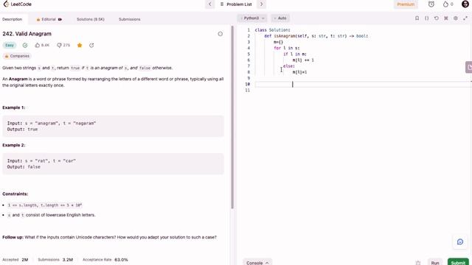Click the 'Follow up:' text
This screenshot has width=472, height=265.
[13, 237]
